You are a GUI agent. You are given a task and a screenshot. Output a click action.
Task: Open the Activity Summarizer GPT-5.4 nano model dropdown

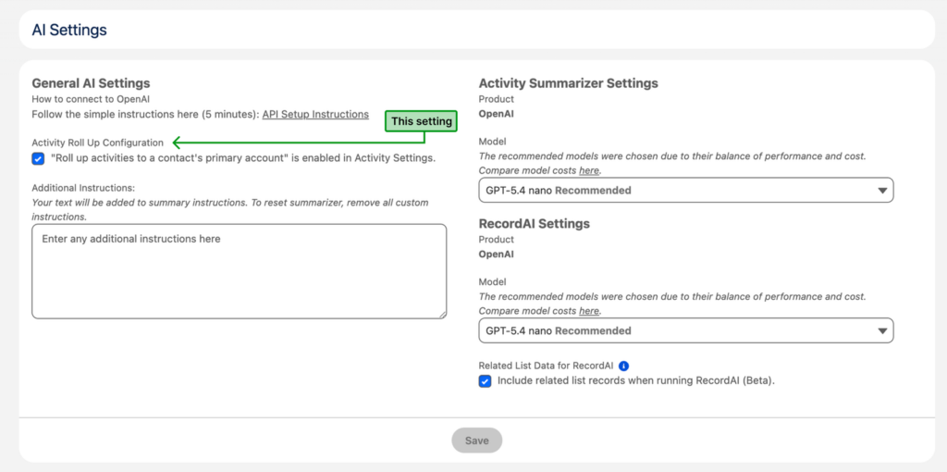click(x=686, y=191)
